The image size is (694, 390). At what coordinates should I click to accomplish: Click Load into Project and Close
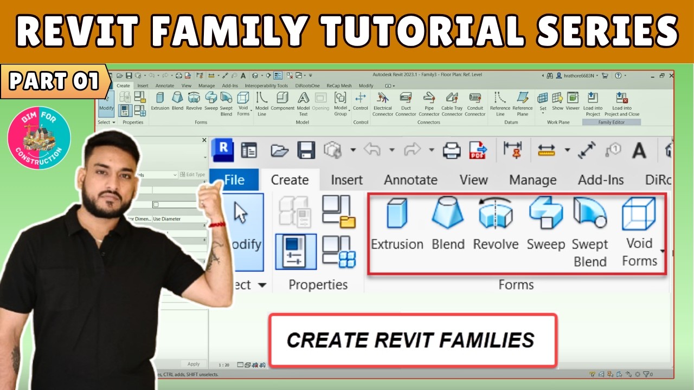click(x=622, y=104)
